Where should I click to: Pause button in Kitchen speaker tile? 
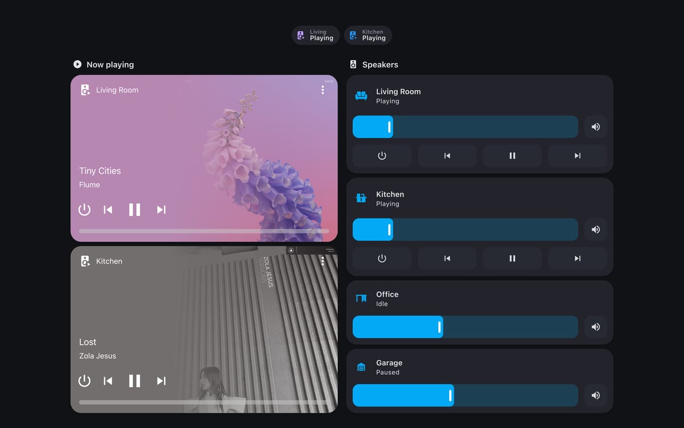click(x=512, y=259)
